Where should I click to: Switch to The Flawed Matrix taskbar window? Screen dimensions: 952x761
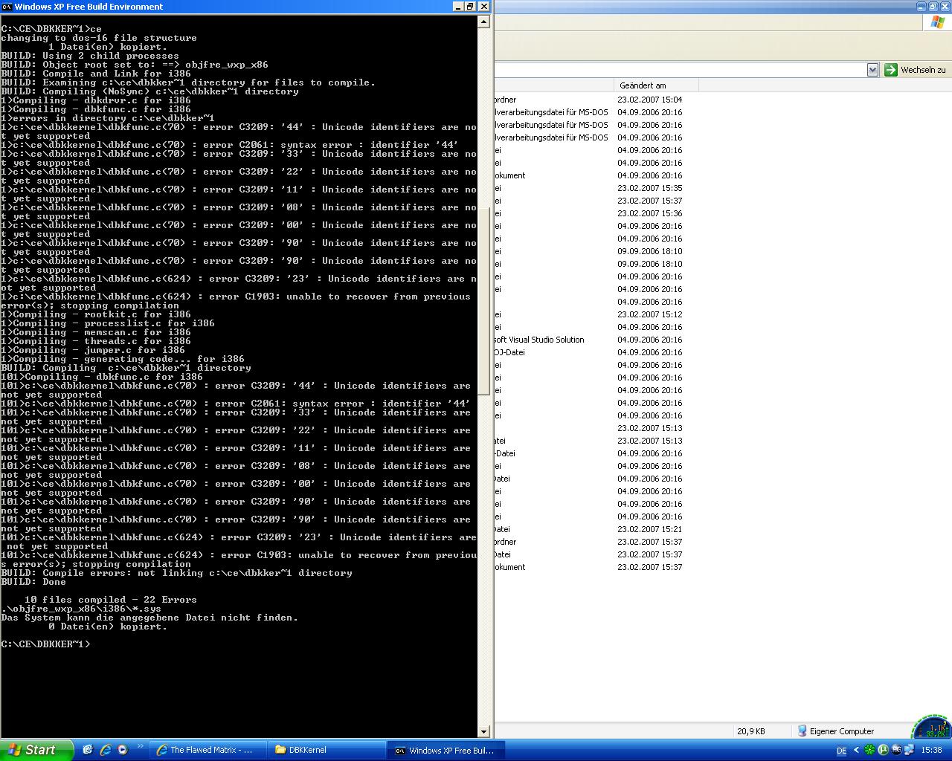click(x=205, y=750)
